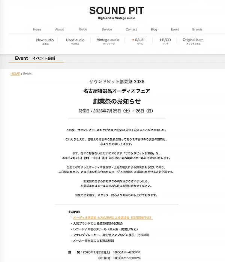Screen dimensions: 225x262
Task: Visit the Blog menu link
Action: [154, 29]
